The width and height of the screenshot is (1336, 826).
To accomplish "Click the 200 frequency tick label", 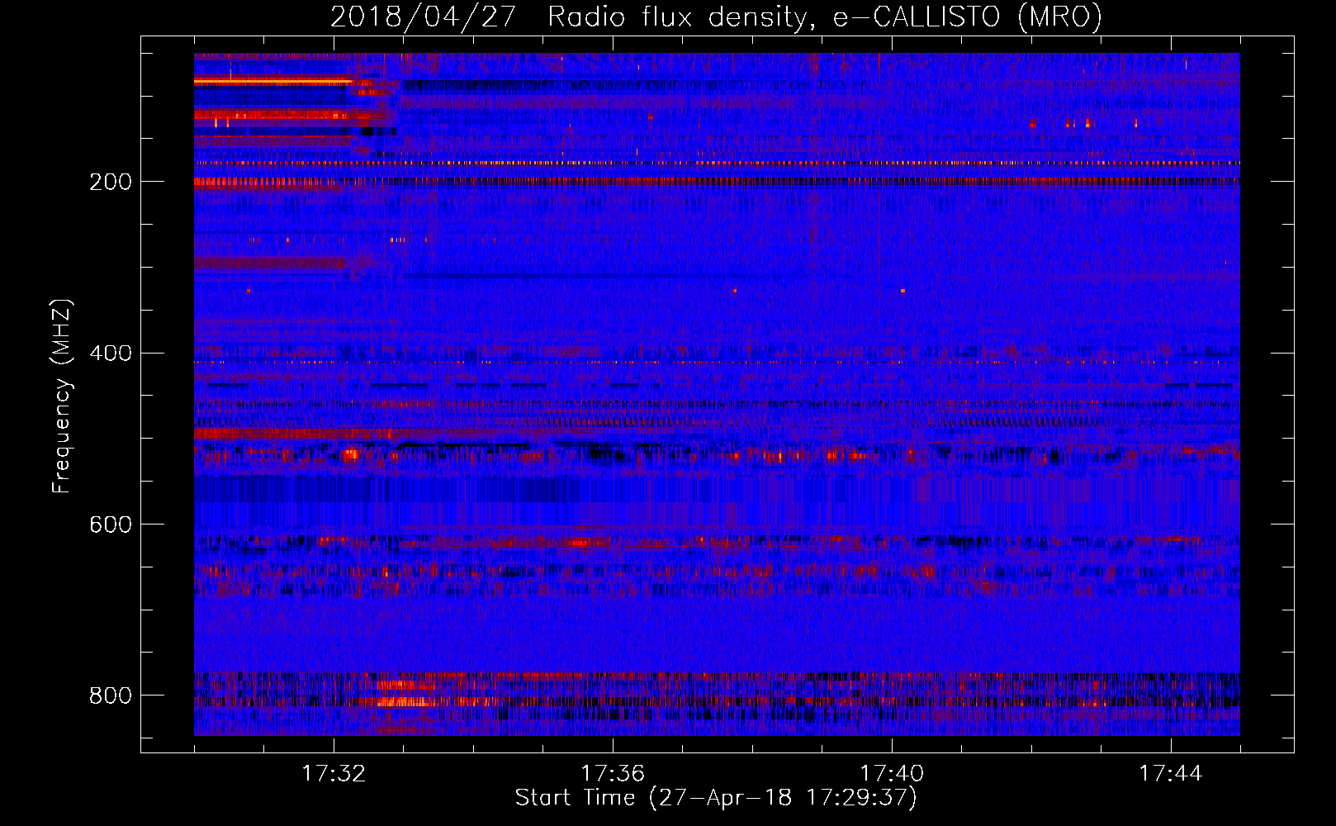I will pyautogui.click(x=111, y=183).
